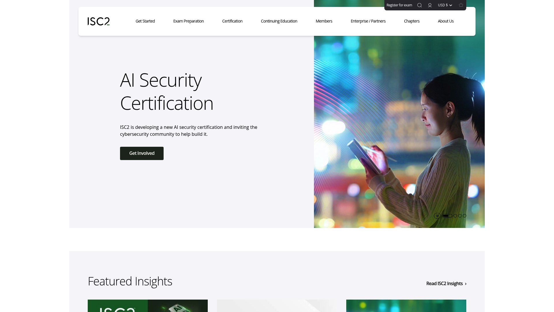Click the AI Security Certification heading

tap(166, 92)
